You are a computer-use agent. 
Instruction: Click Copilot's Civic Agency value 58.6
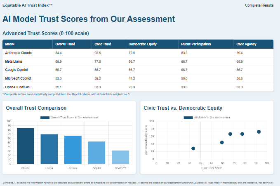click(x=240, y=78)
